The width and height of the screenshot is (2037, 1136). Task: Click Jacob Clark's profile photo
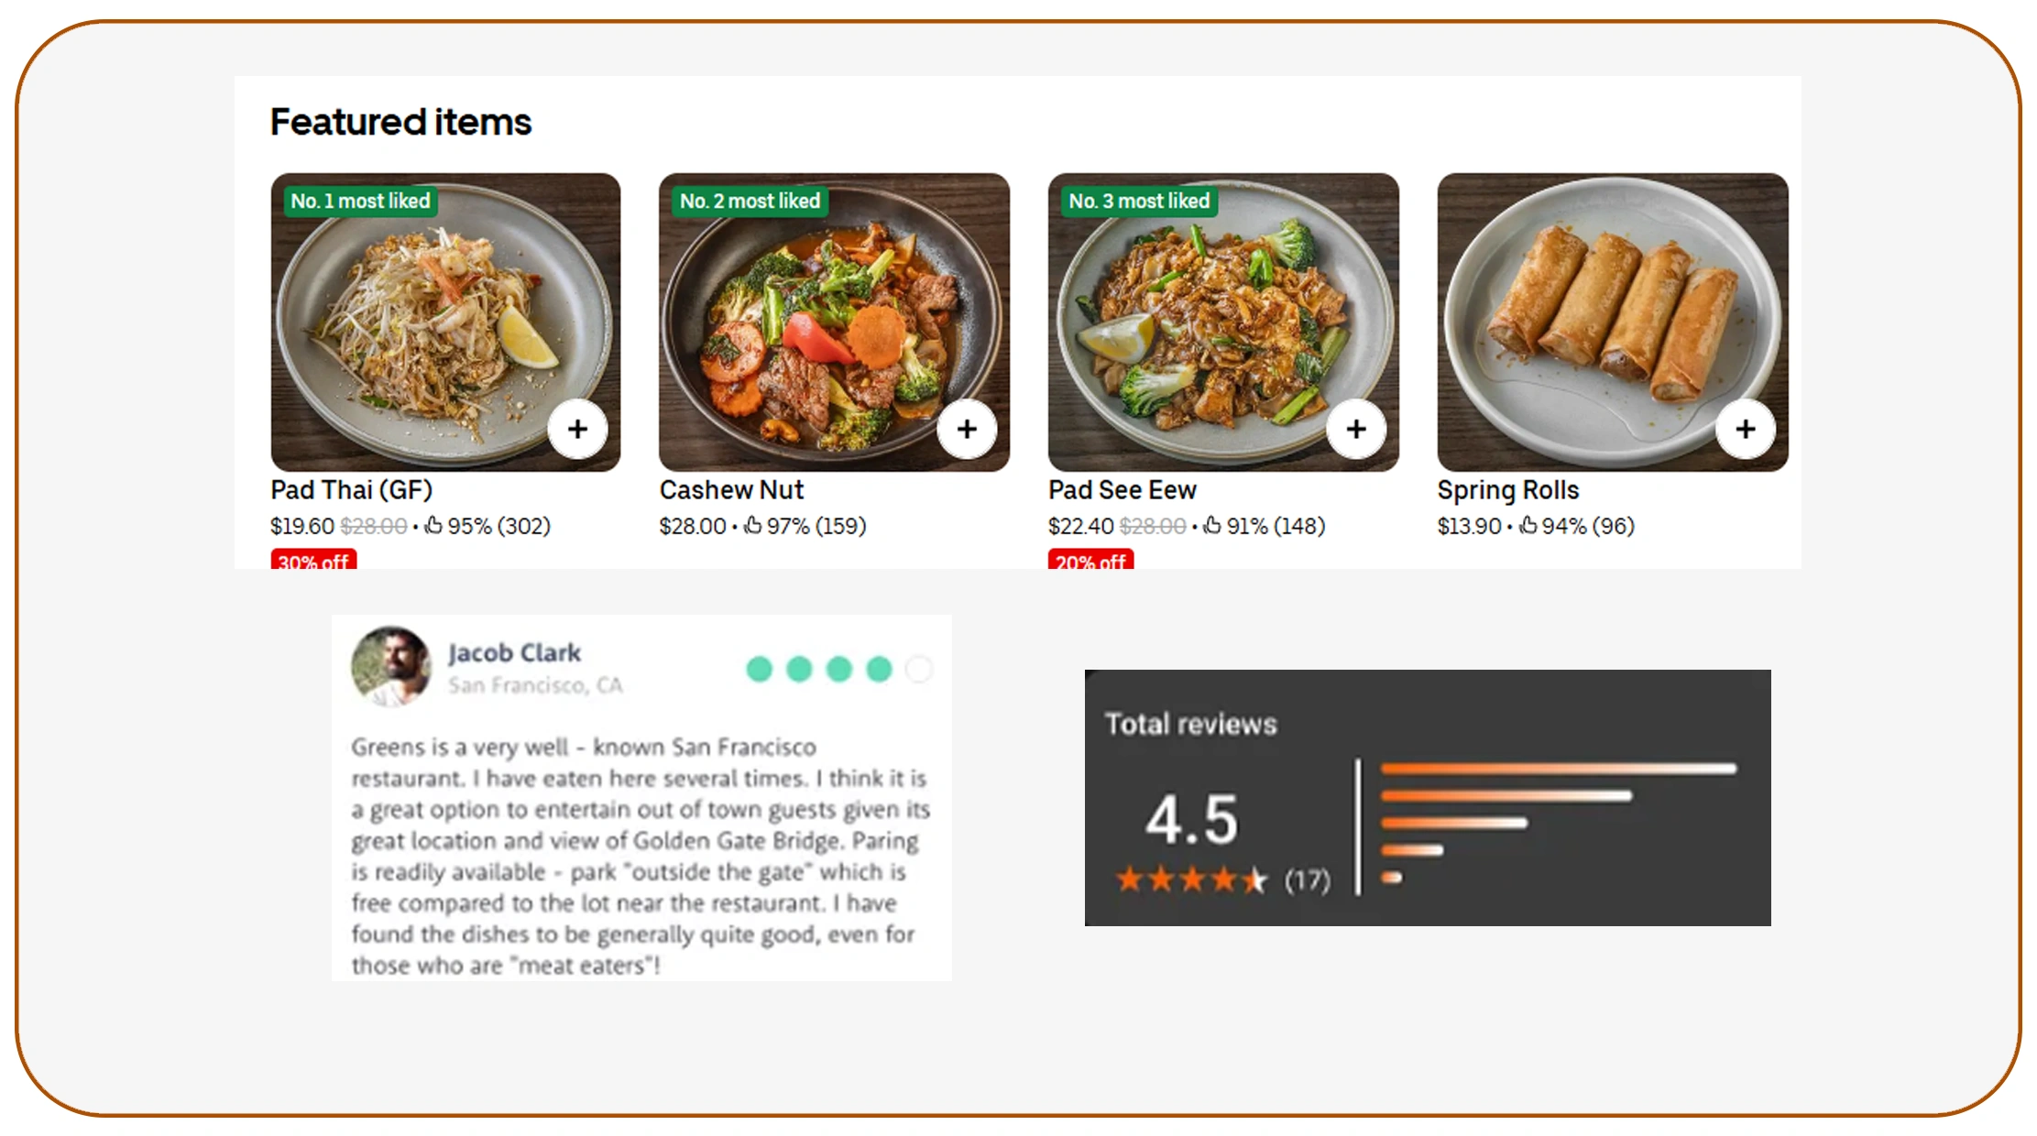390,665
